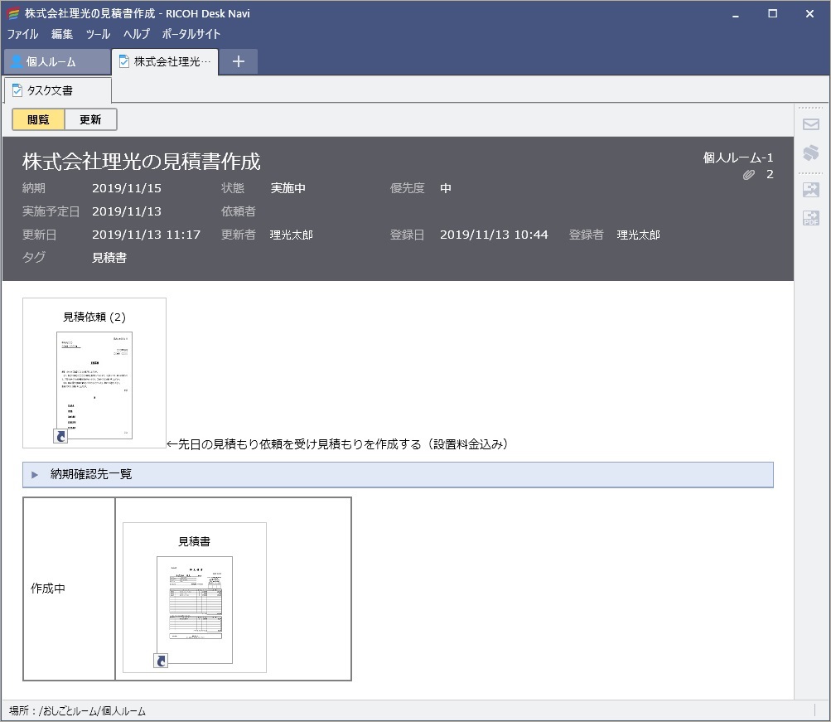Image resolution: width=831 pixels, height=722 pixels.
Task: Expand the 納期確認先一覧 section
Action: (x=34, y=474)
